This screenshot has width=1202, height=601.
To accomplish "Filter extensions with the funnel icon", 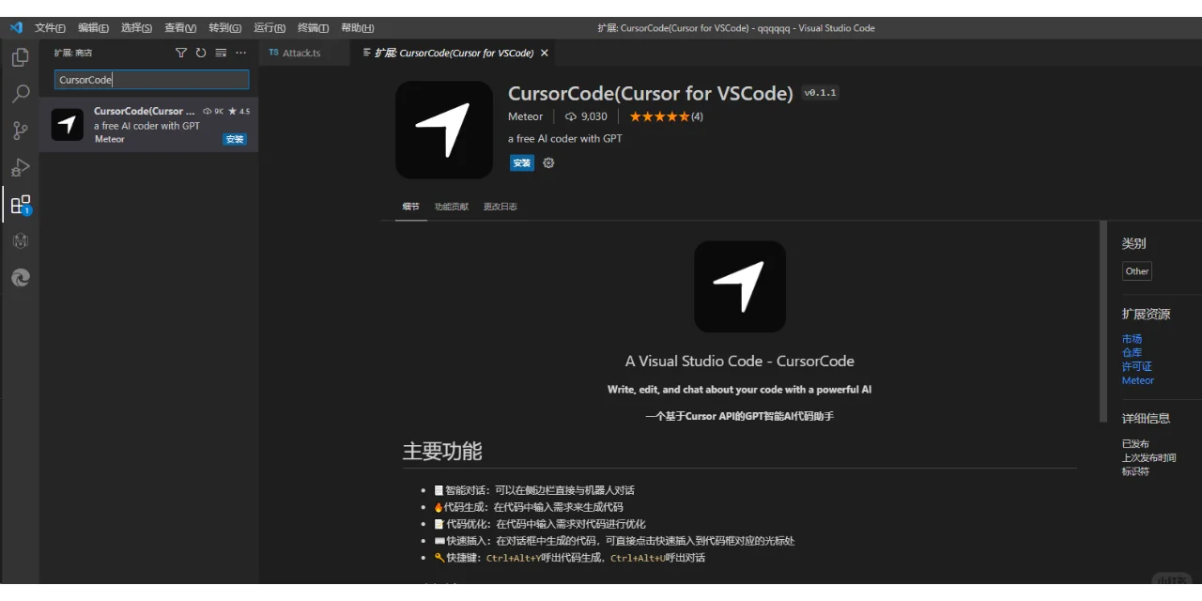I will 181,53.
